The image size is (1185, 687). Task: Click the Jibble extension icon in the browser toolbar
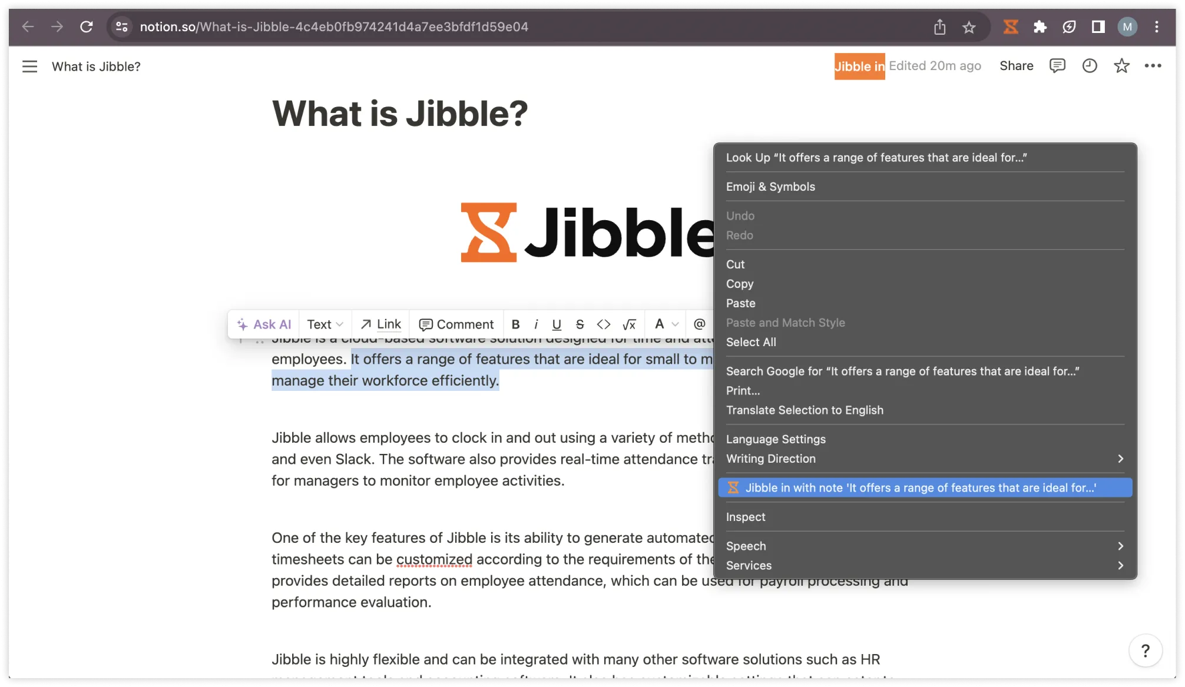1010,26
